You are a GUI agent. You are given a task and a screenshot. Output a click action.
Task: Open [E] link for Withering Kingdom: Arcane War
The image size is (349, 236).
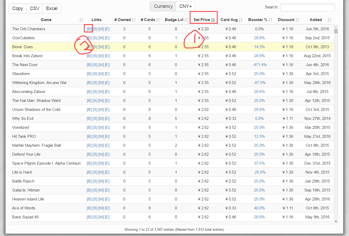(x=107, y=83)
